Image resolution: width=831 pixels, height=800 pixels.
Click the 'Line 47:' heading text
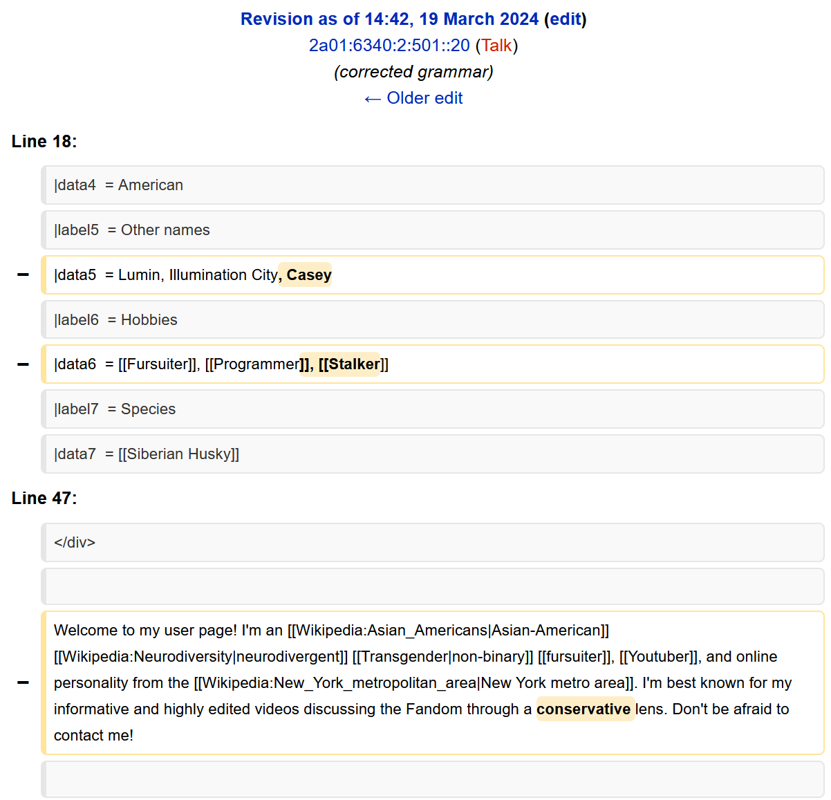[x=44, y=499]
